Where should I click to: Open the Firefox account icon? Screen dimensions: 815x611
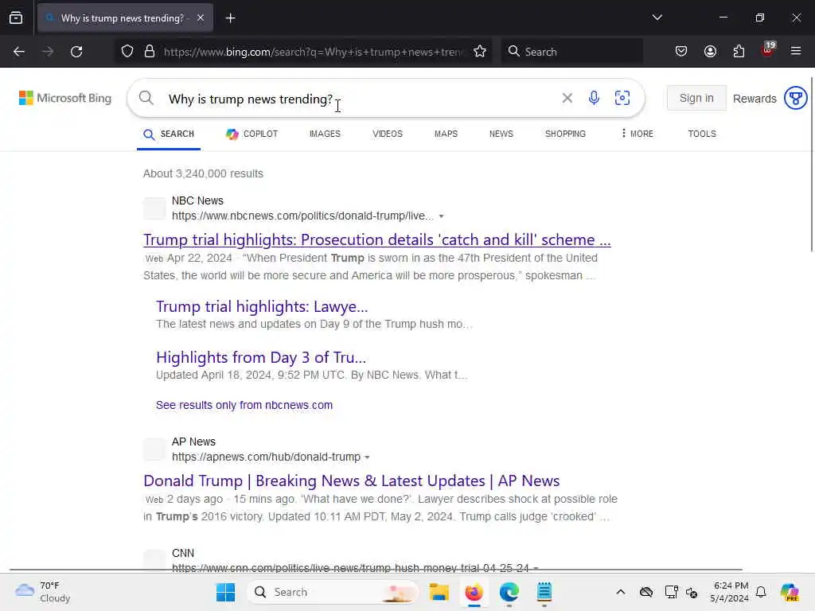pyautogui.click(x=710, y=52)
